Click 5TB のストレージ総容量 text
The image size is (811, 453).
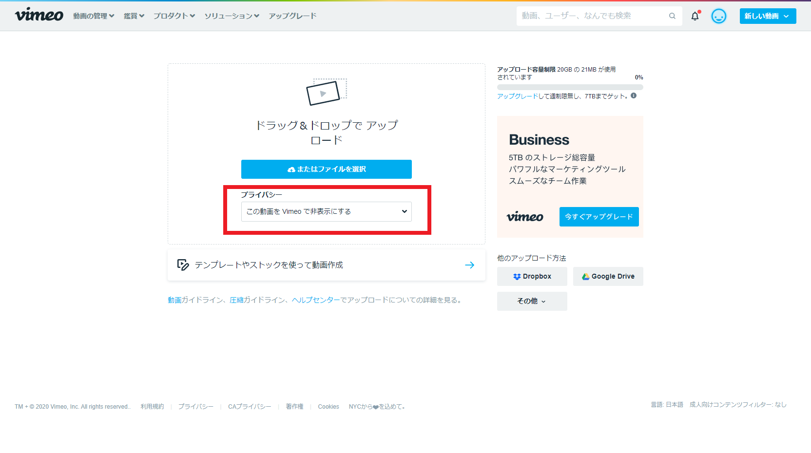click(552, 157)
